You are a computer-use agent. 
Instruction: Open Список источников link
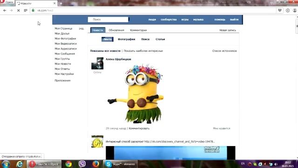point(224,51)
